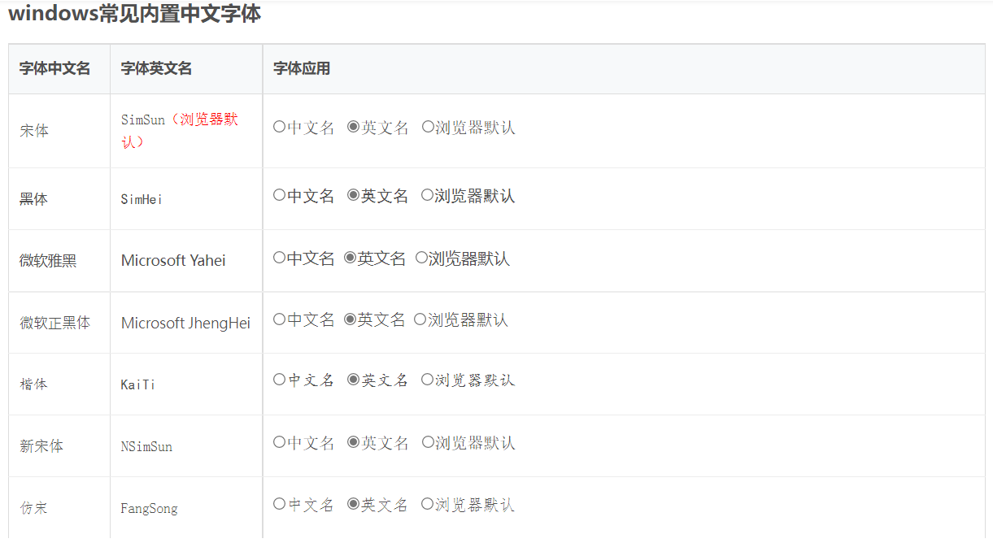Pick 浏览器默认 radio in 楷体 row
The width and height of the screenshot is (993, 543).
click(x=427, y=380)
